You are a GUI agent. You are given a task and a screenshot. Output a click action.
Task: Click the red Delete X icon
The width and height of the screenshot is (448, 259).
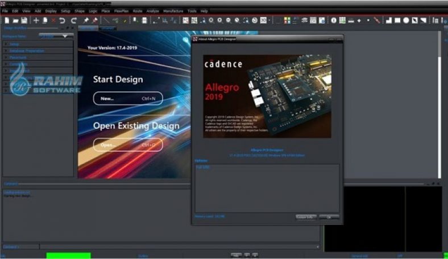pyautogui.click(x=54, y=20)
